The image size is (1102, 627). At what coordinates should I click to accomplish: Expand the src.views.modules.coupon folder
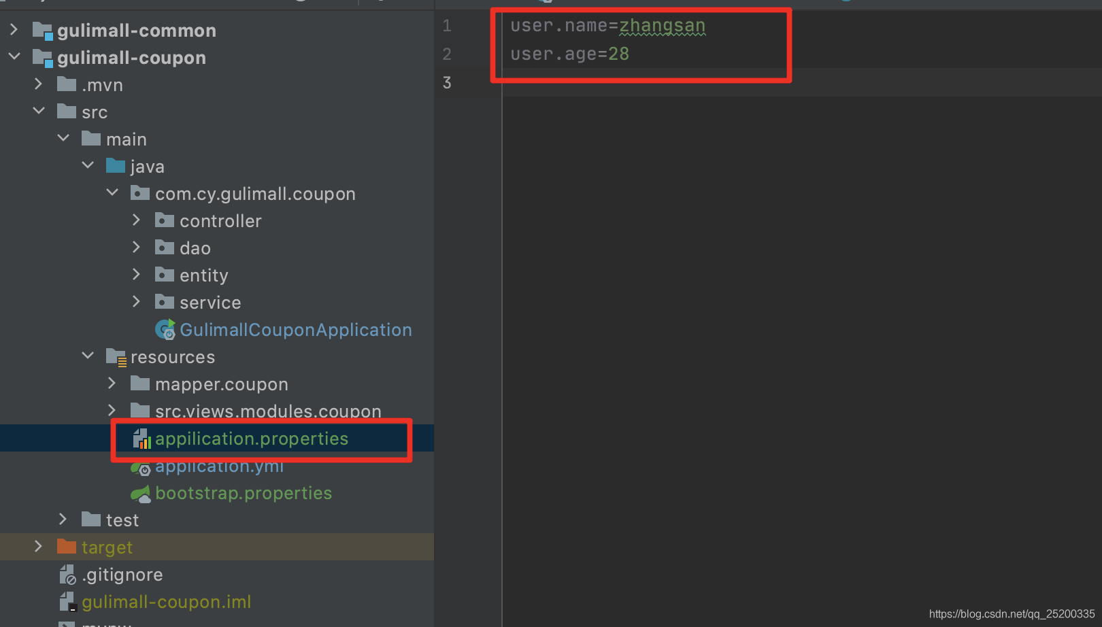(x=112, y=410)
